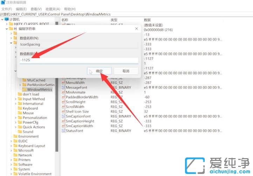
Task: Click the -60 data of PaddedBorderWidth
Action: click(x=147, y=97)
